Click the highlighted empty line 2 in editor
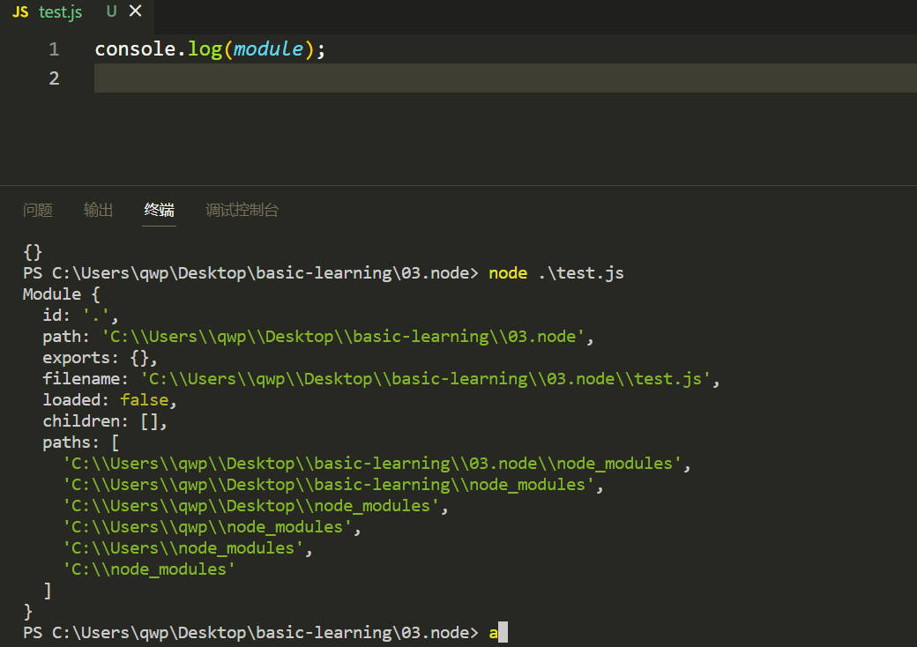 pyautogui.click(x=505, y=78)
